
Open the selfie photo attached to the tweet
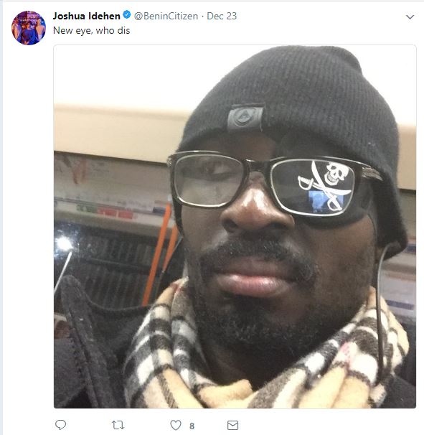[235, 226]
